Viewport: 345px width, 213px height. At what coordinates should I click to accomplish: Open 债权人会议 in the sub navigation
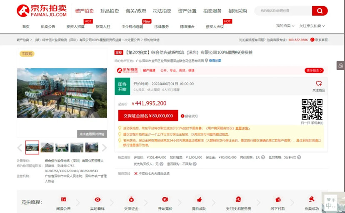coord(215,27)
